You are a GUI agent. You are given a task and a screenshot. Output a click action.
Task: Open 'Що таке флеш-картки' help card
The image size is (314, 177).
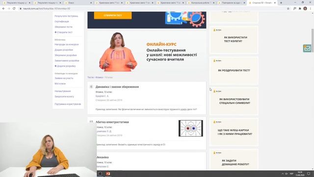tap(234, 132)
